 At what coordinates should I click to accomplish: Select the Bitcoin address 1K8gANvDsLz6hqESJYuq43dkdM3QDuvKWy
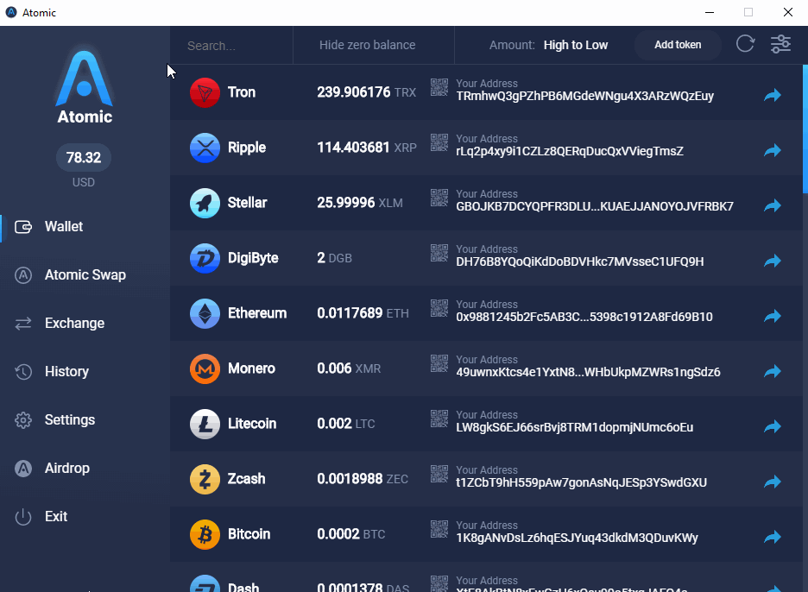point(578,538)
